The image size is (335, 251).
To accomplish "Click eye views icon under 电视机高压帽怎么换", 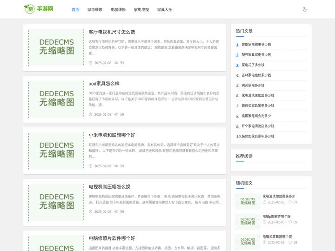I will click(x=116, y=211).
